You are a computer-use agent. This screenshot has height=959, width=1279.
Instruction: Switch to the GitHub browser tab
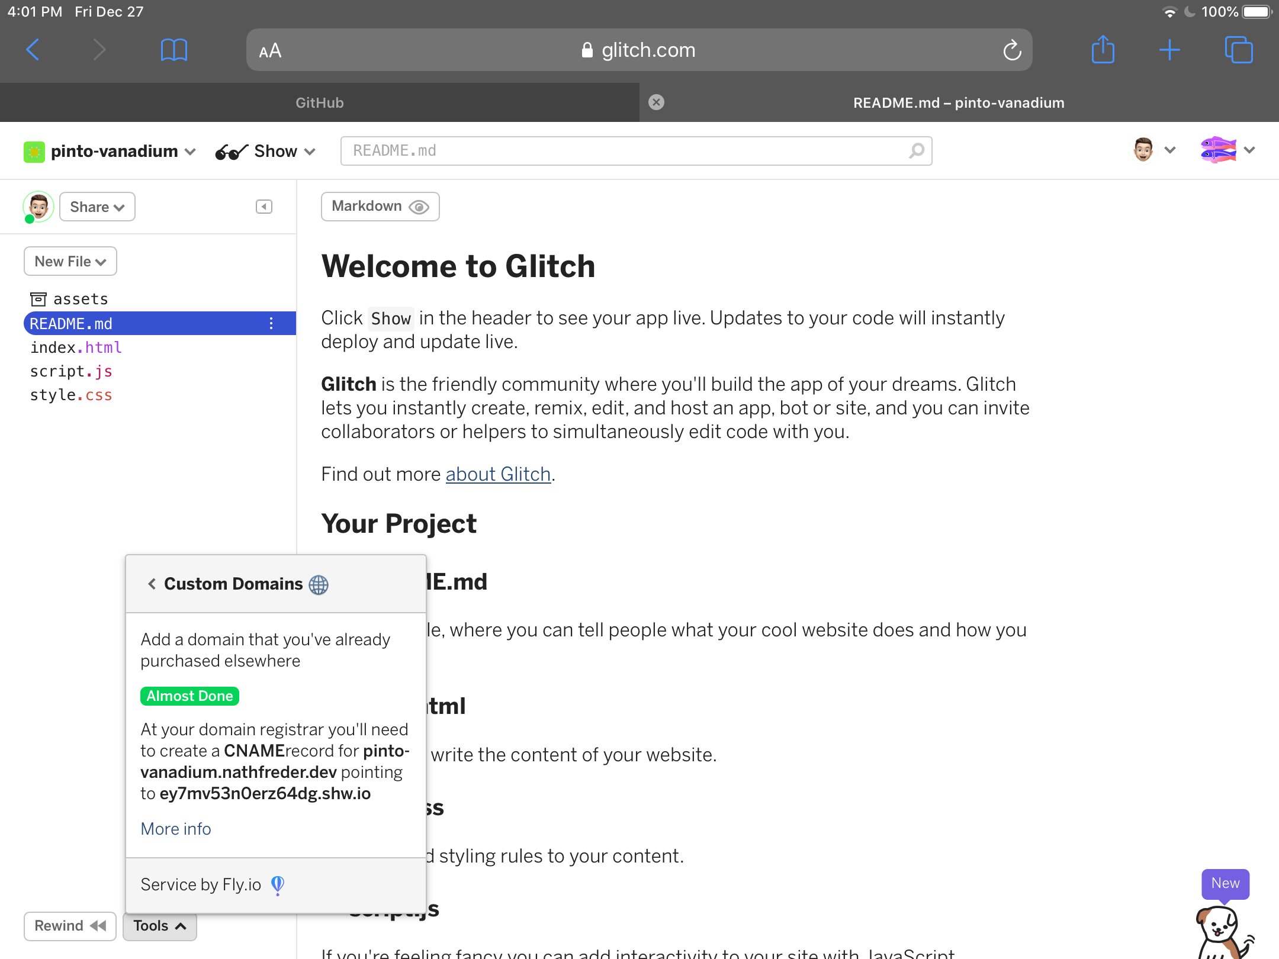pos(320,103)
